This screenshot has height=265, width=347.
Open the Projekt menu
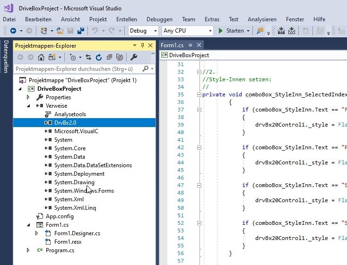point(98,19)
